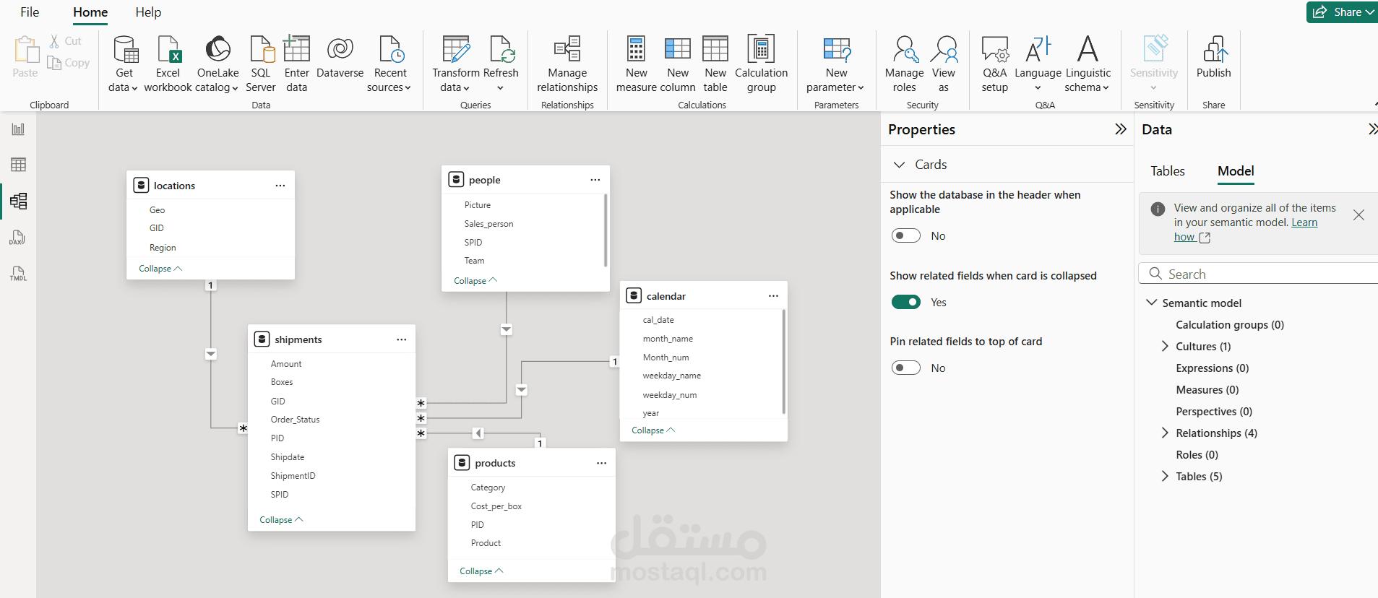Viewport: 1378px width, 598px height.
Task: Collapse the Properties pane
Action: click(x=1120, y=129)
